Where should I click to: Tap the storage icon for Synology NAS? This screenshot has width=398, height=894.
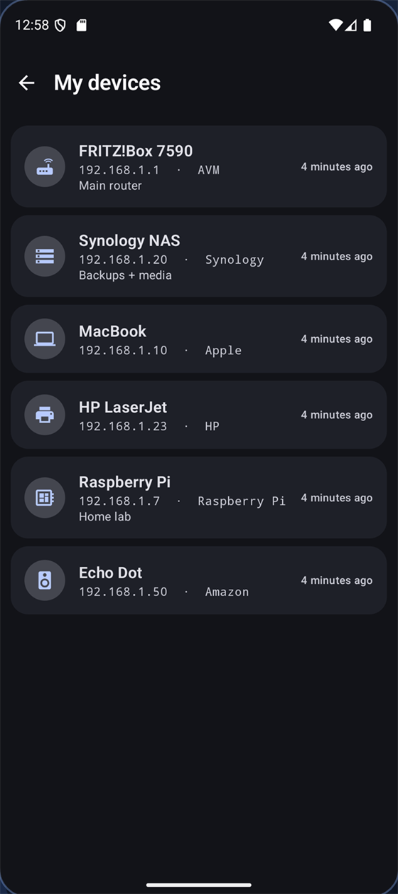[x=45, y=256]
